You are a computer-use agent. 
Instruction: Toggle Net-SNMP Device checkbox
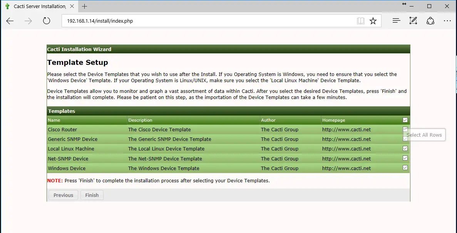pyautogui.click(x=405, y=158)
